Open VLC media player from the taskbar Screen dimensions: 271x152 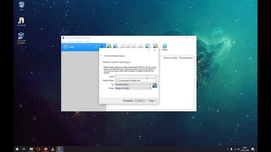click(x=53, y=149)
